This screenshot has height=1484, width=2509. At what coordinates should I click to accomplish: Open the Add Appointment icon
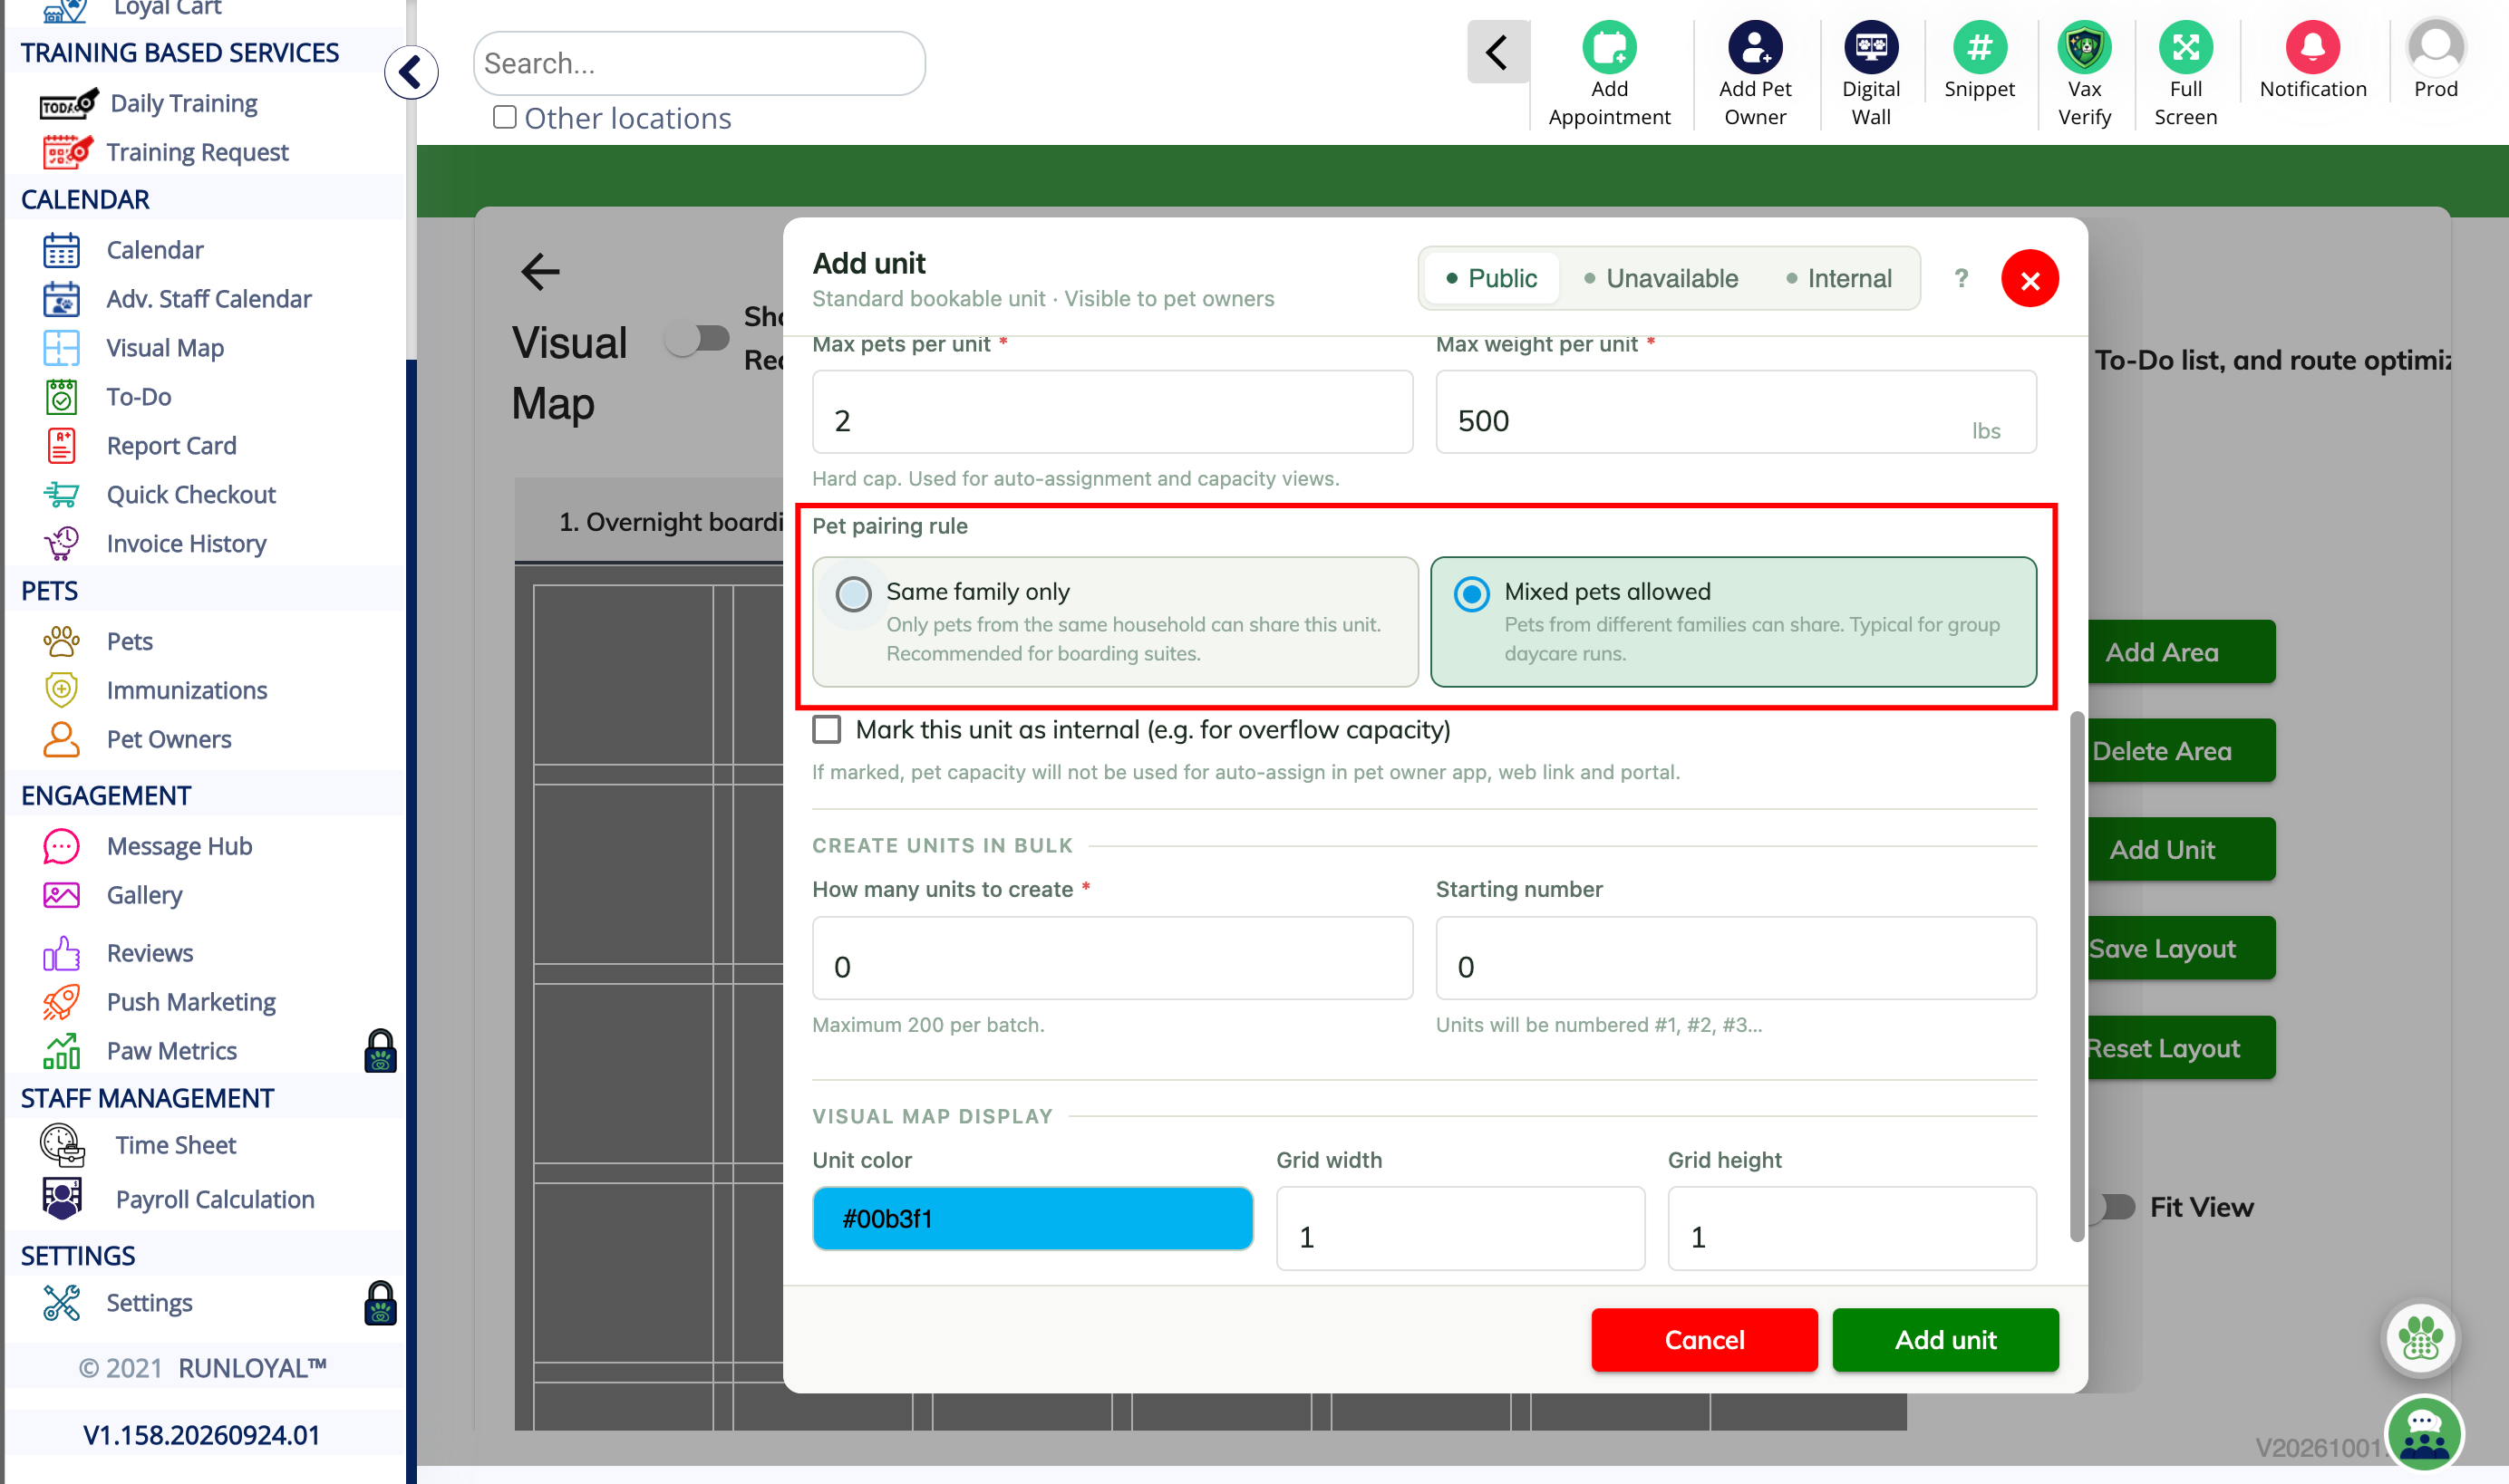(x=1609, y=47)
